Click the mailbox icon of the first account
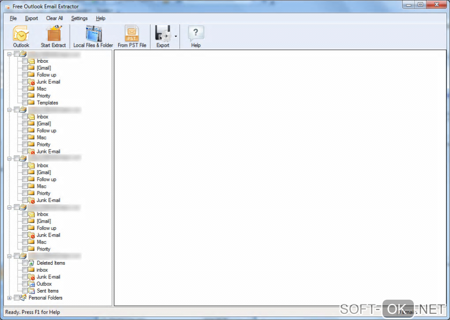 pos(23,54)
